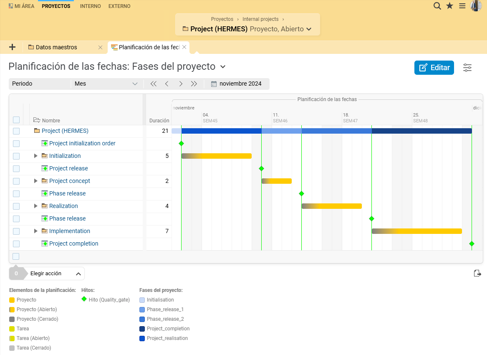Screen dimensions: 487x355
Task: Open the INTERNO menu
Action: [x=91, y=6]
